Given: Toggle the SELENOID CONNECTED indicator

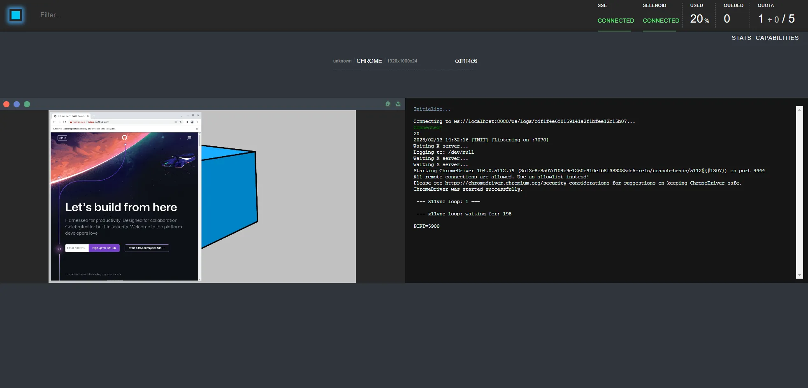Looking at the screenshot, I should 660,21.
